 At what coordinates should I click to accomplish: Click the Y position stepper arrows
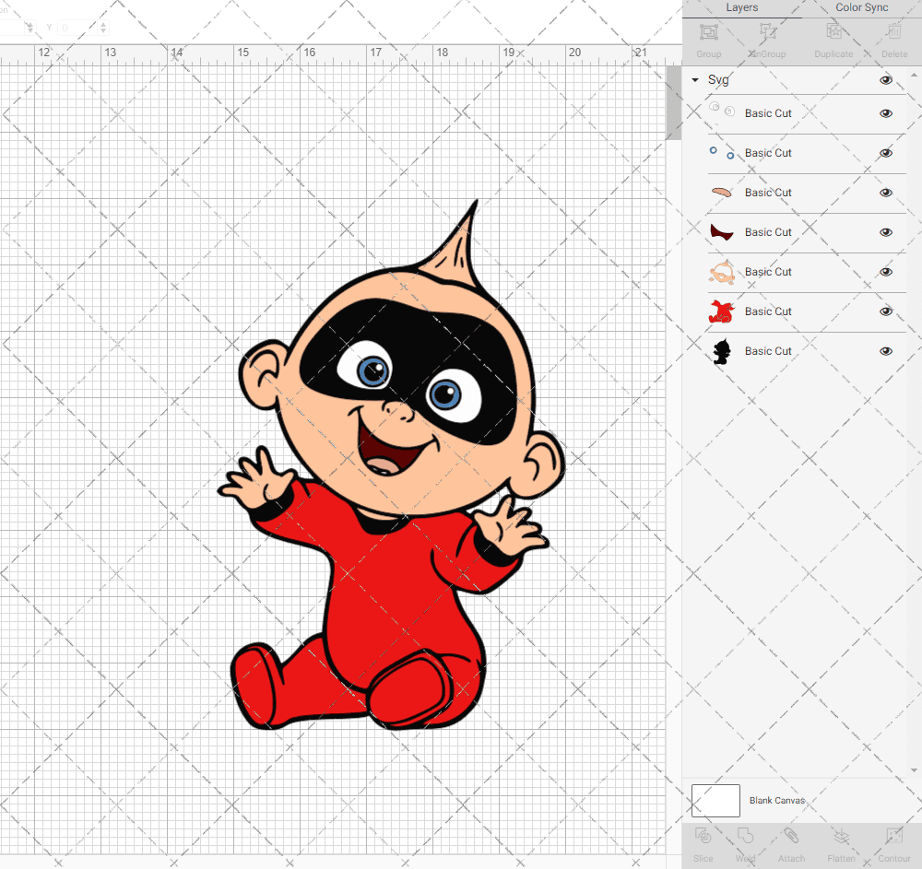click(103, 28)
